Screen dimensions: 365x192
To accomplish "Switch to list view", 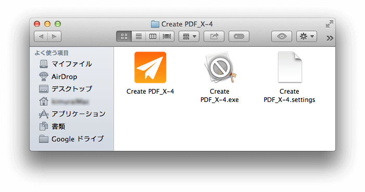I will 139,36.
